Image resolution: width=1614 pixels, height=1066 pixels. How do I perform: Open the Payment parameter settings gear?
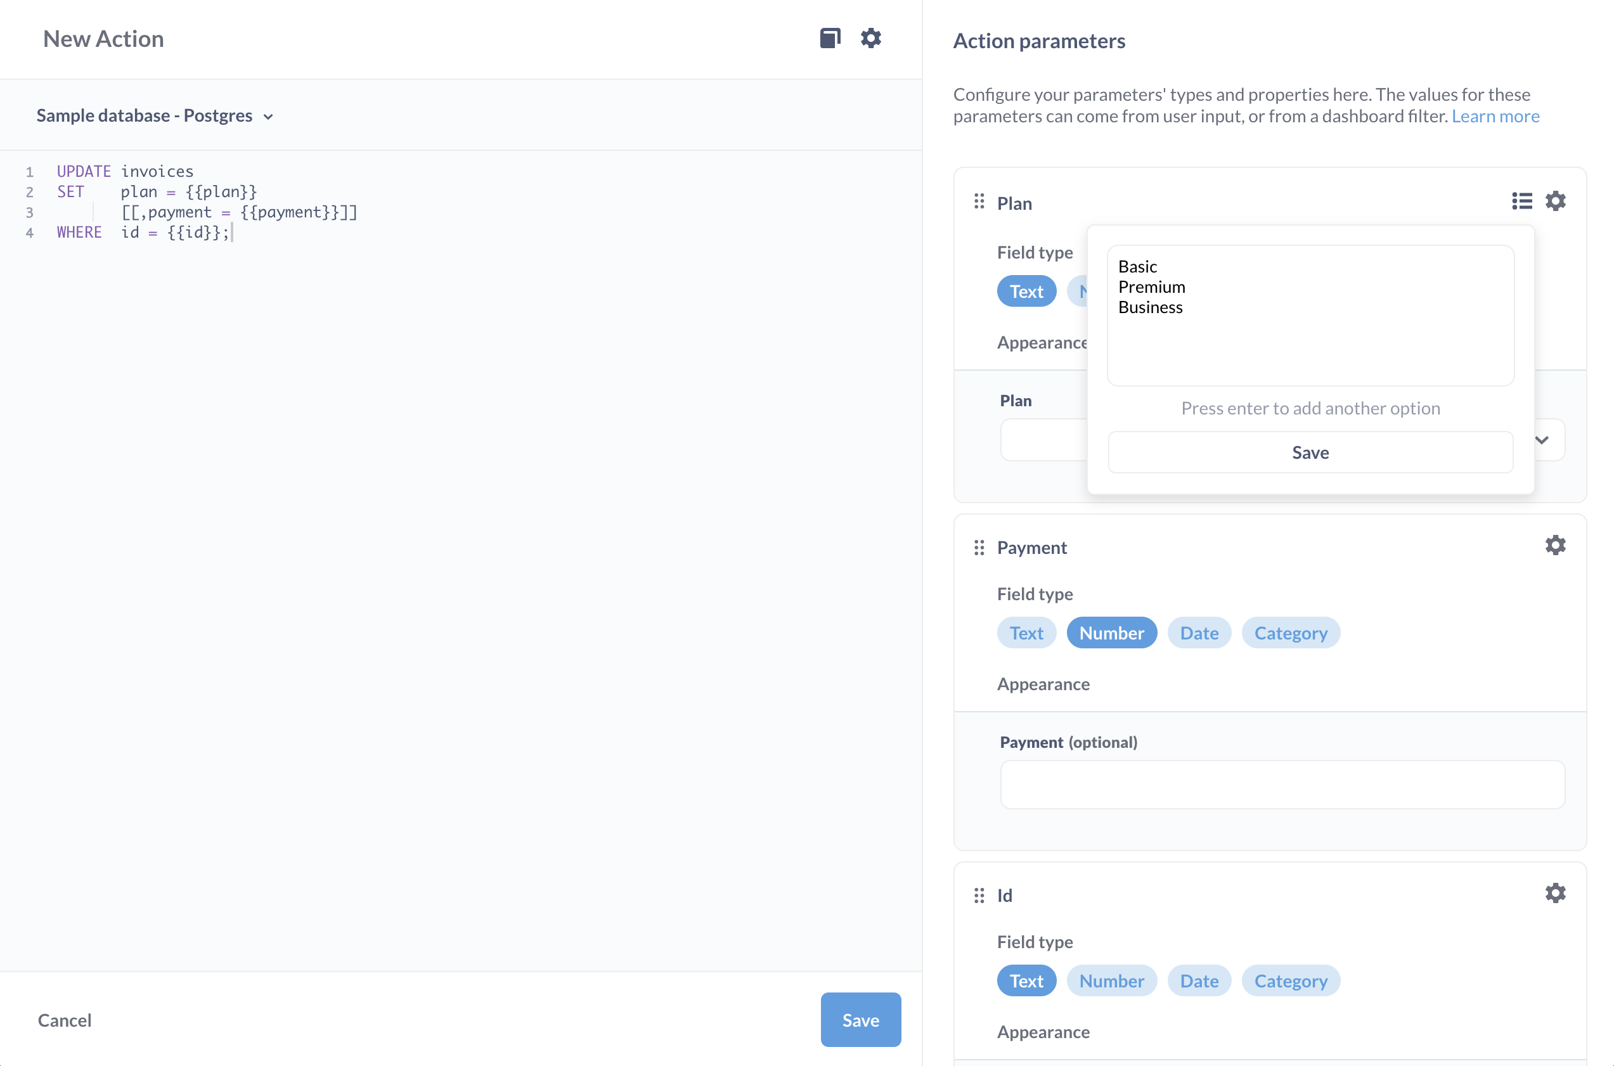[x=1555, y=545]
